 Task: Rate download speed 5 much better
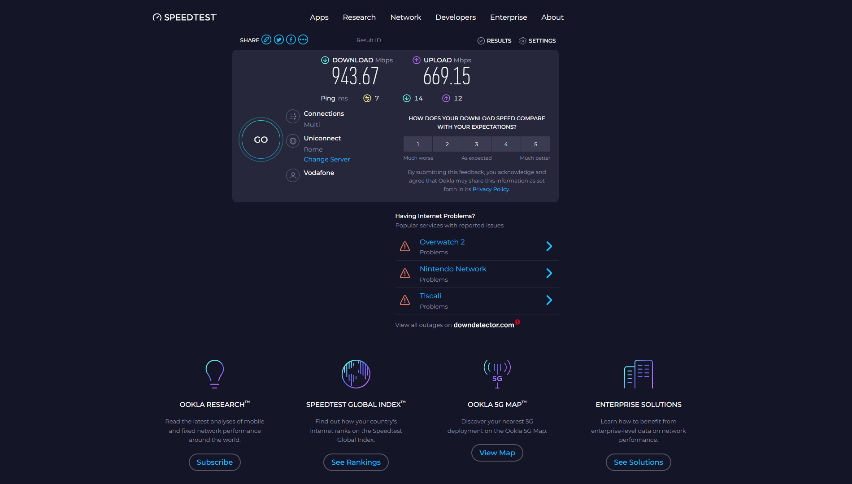[x=536, y=144]
